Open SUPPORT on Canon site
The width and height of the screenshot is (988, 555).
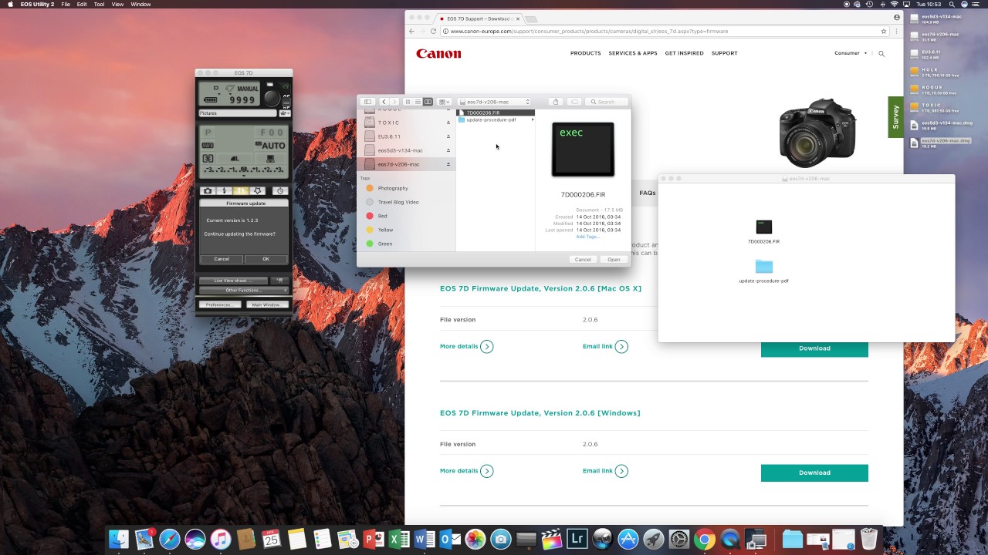(x=724, y=53)
